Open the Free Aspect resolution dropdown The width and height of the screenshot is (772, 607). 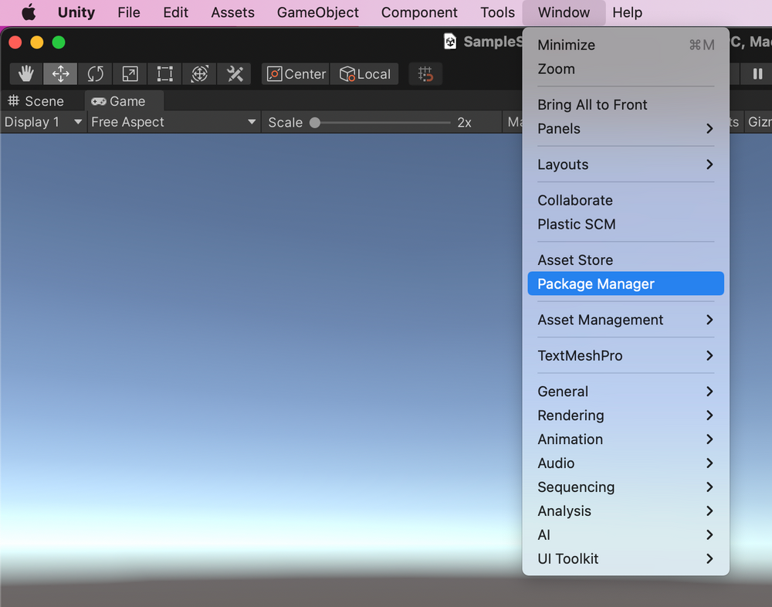[x=171, y=121]
